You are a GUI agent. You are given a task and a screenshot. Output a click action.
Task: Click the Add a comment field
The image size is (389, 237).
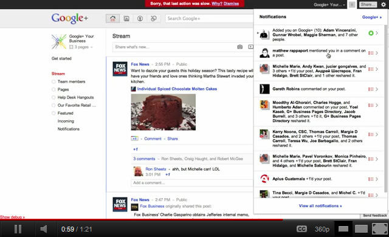(192, 183)
